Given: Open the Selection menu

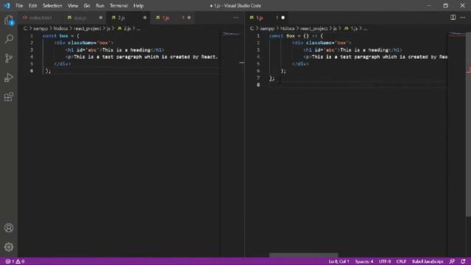Looking at the screenshot, I should 52,6.
